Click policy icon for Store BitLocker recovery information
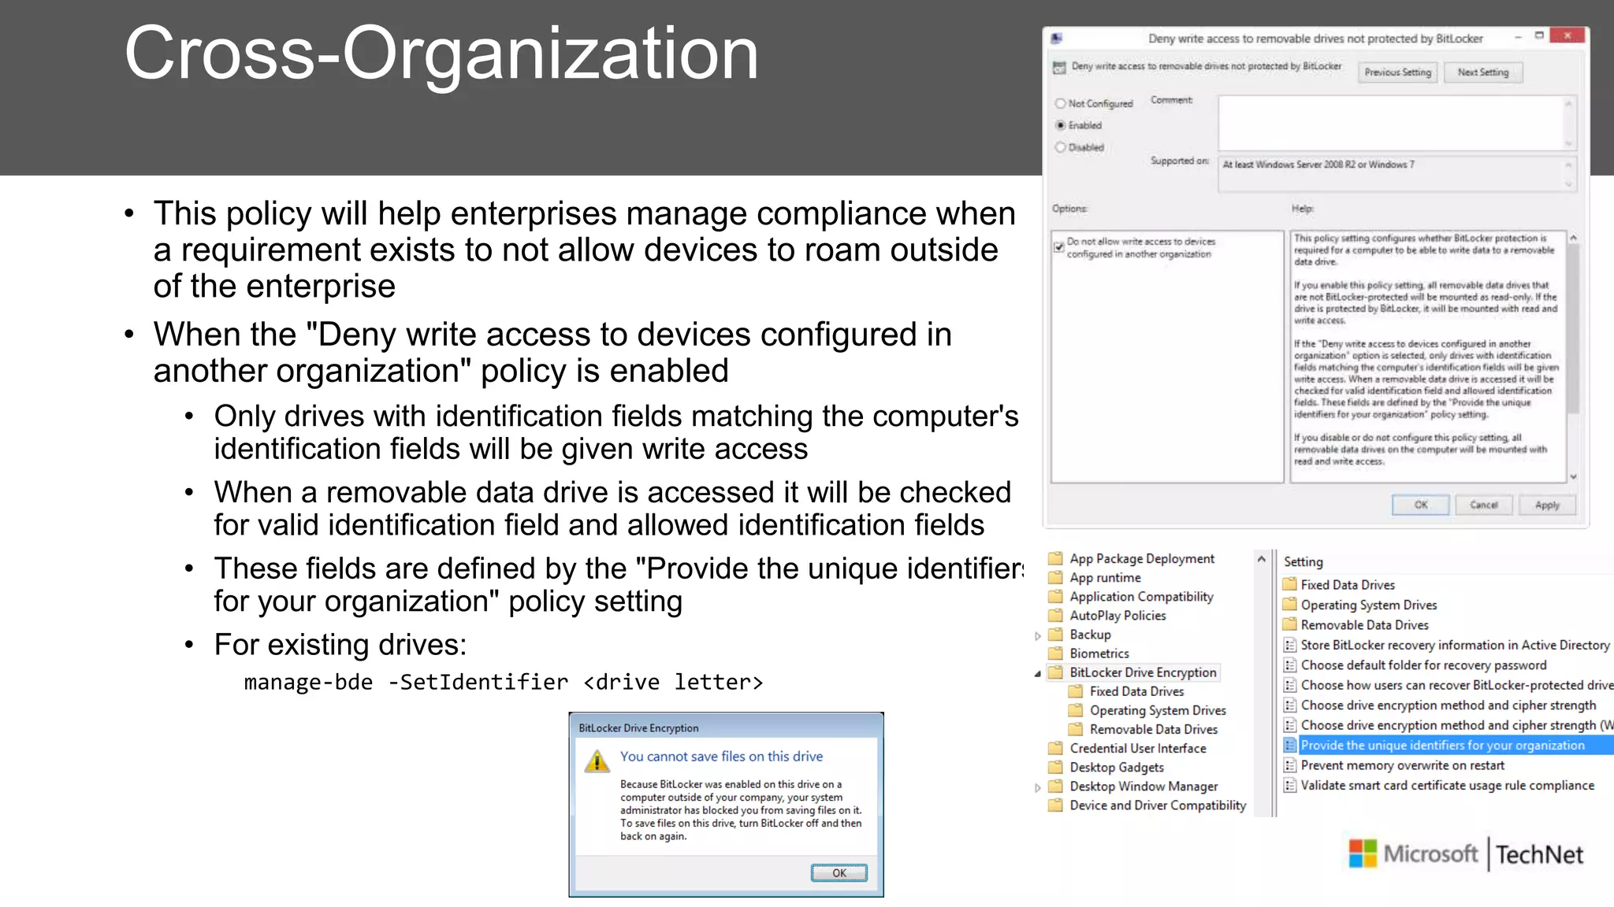Screen dimensions: 1614x907 pyautogui.click(x=1290, y=645)
